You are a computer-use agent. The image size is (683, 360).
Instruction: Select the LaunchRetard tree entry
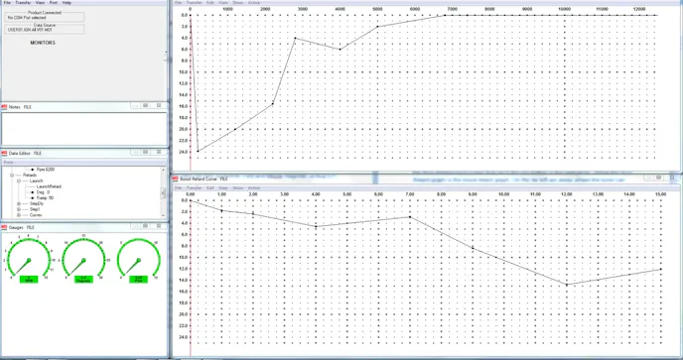(49, 186)
